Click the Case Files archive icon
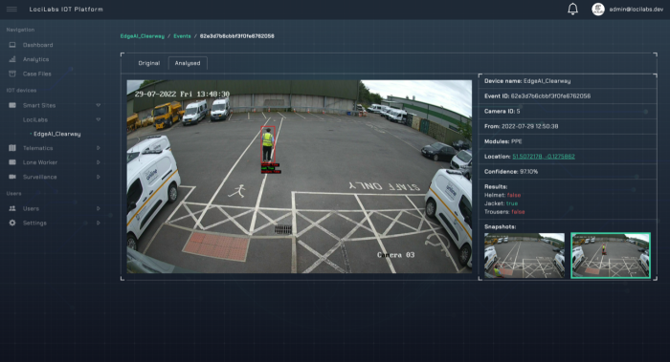Screen dimensions: 670x362 pos(12,74)
